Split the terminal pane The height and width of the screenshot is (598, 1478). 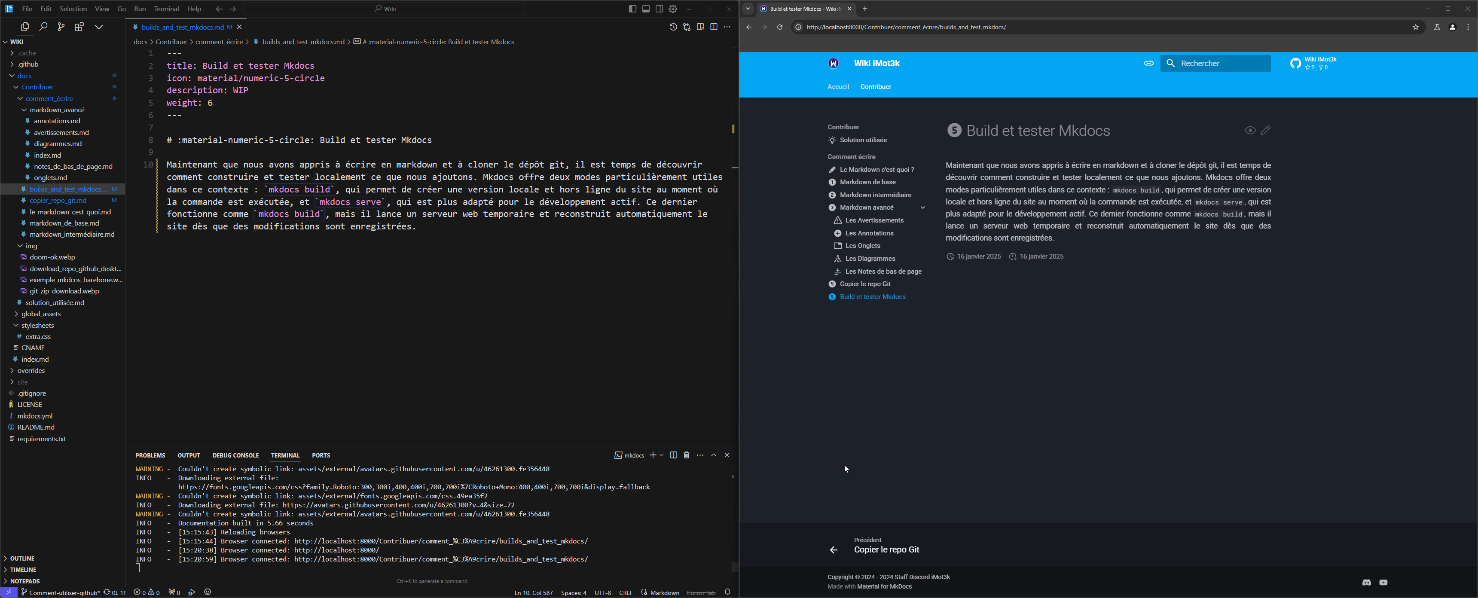click(673, 455)
